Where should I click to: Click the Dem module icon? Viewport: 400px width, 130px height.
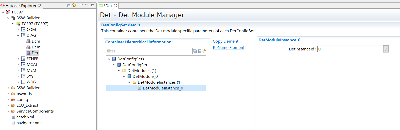pyautogui.click(x=28, y=47)
